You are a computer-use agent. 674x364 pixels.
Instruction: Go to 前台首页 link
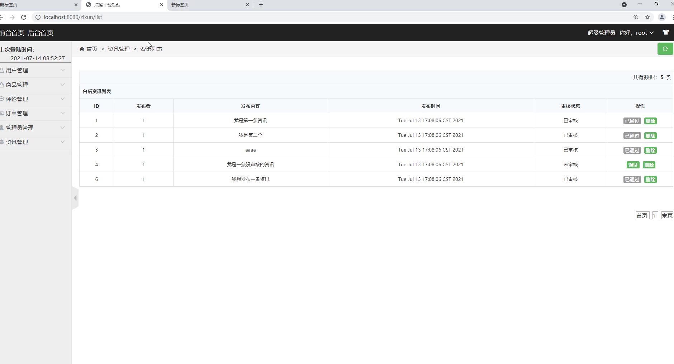(12, 33)
